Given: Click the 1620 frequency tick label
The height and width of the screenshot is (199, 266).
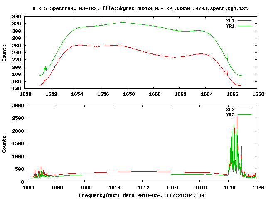Looking at the screenshot, I should click(258, 187).
